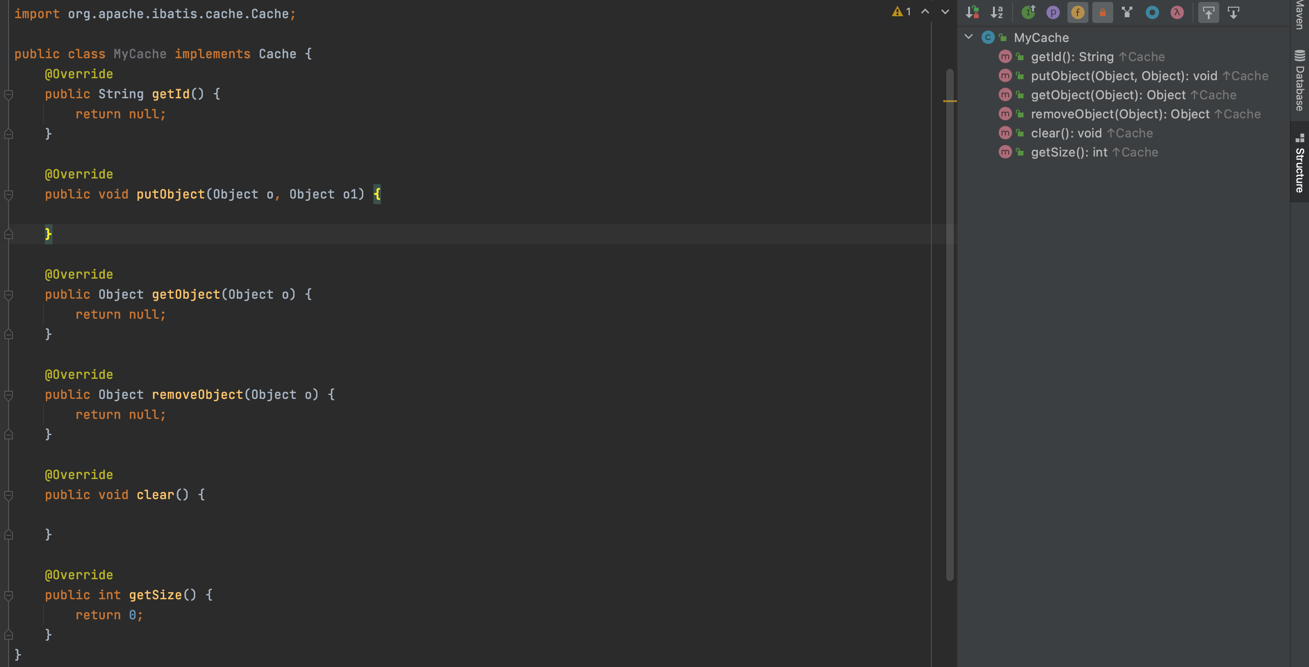Show lambdas in Structure panel

[1177, 12]
